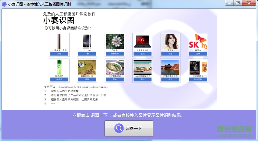258x141 pixels.
Task: Click the 景点 category label
Action: (x=170, y=79)
